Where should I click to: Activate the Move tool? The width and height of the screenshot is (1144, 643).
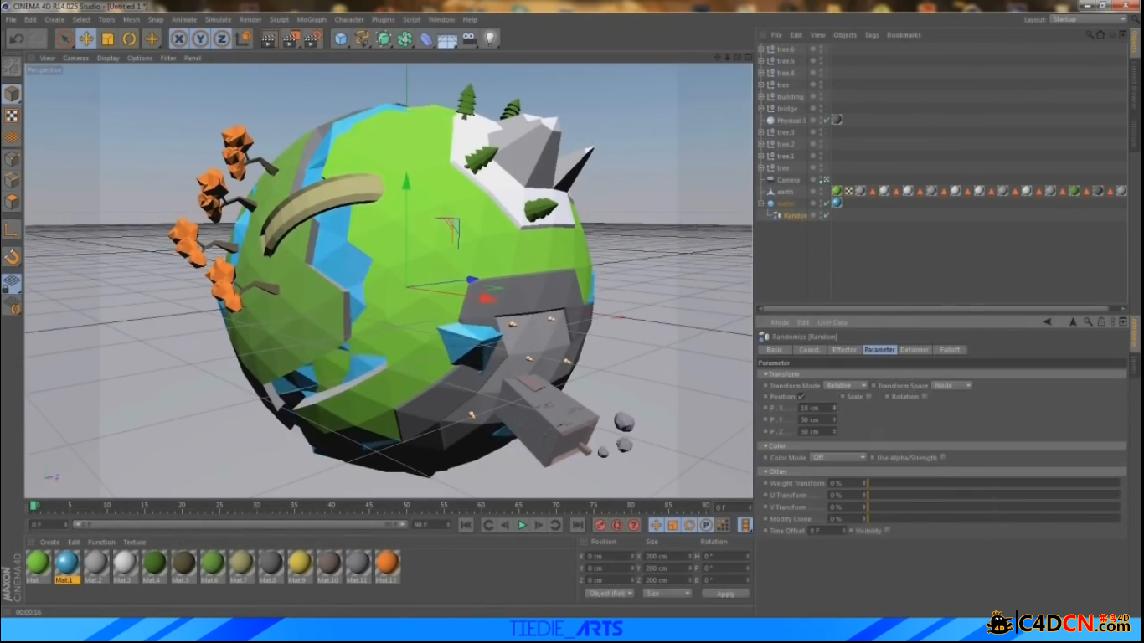86,39
